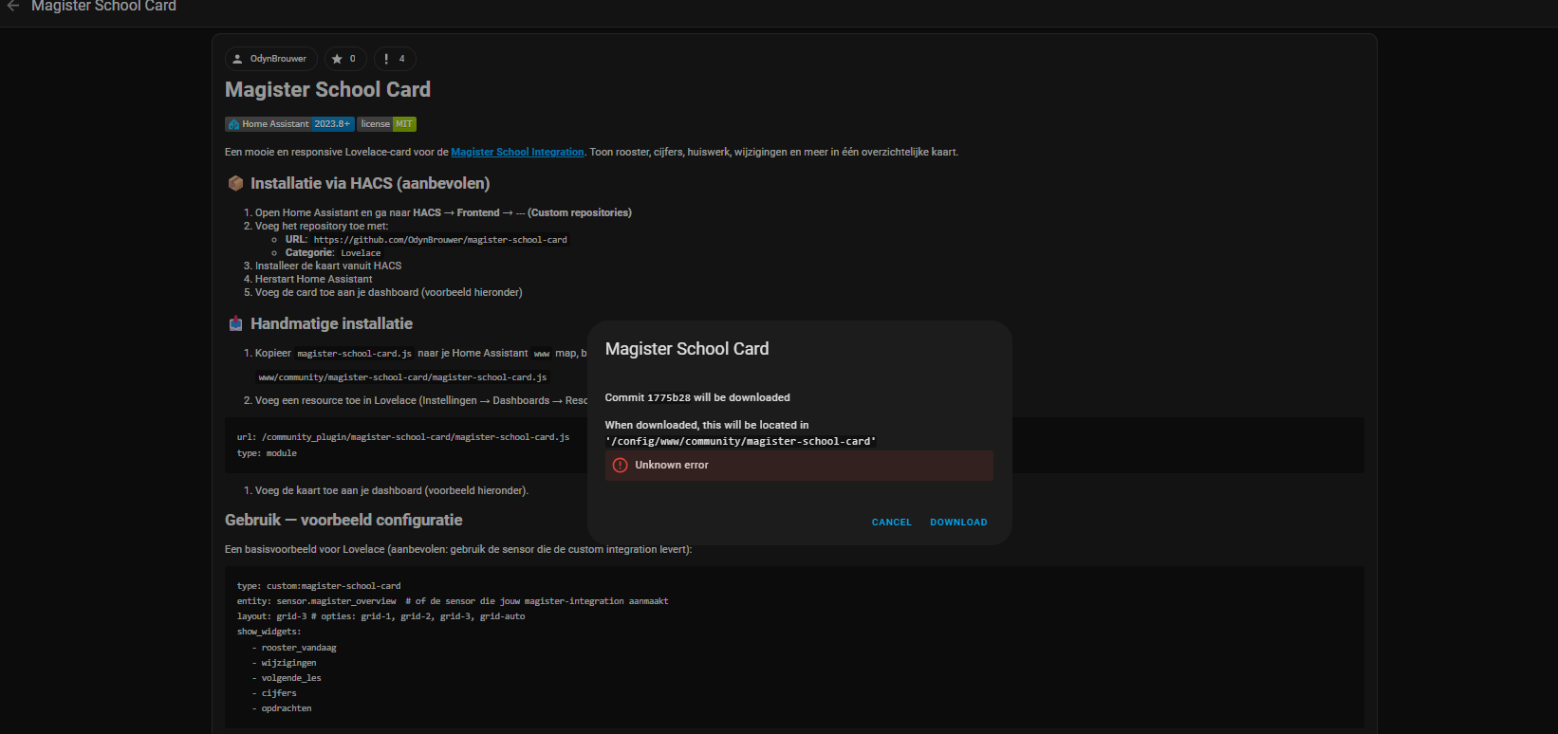The width and height of the screenshot is (1558, 734).
Task: Click the 'show_widgets:' code line
Action: point(269,632)
